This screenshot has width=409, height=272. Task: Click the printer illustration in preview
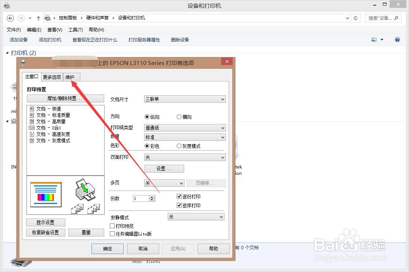coord(86,191)
